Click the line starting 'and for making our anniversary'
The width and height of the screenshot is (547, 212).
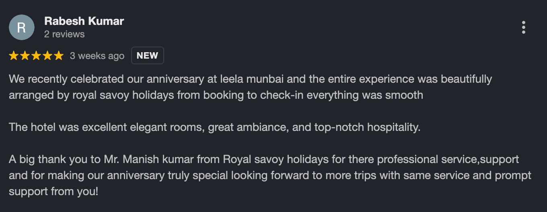coord(269,175)
